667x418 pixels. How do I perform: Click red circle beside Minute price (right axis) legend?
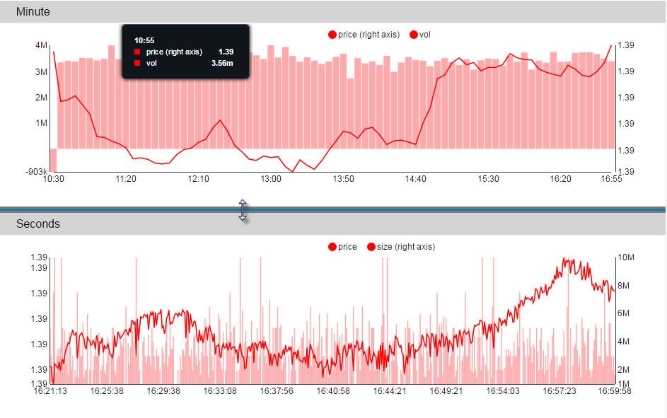pos(332,35)
